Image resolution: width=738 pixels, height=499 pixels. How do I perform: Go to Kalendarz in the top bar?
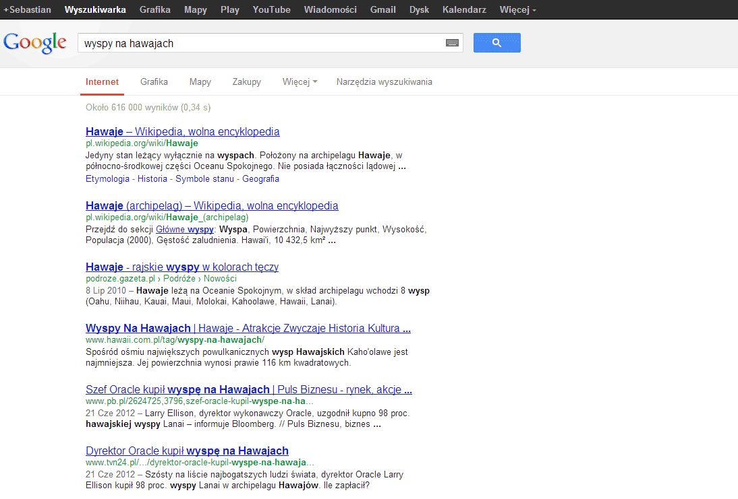464,10
